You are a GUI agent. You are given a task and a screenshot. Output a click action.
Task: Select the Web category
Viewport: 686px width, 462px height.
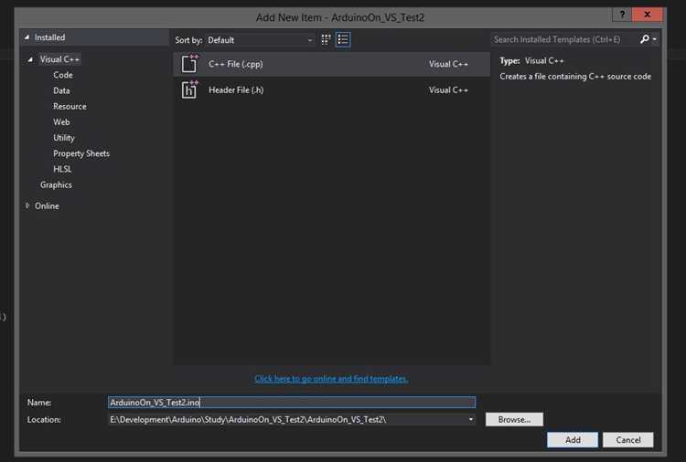61,122
